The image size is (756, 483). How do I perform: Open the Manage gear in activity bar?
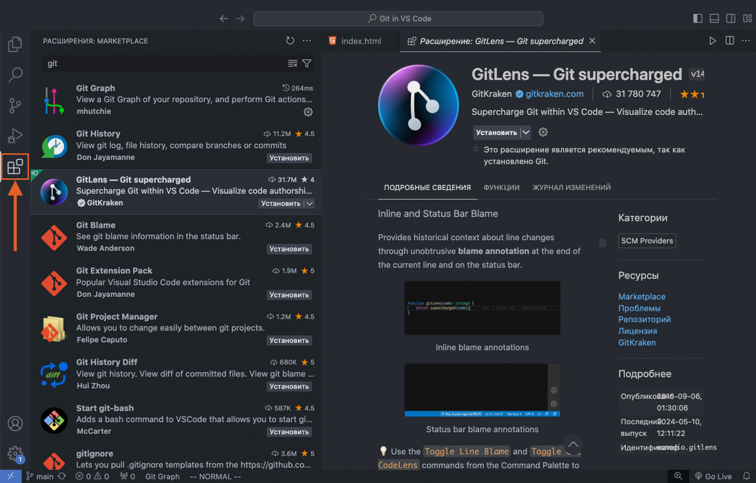tap(15, 454)
